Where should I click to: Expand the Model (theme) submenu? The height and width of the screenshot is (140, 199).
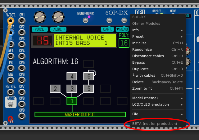point(157,98)
